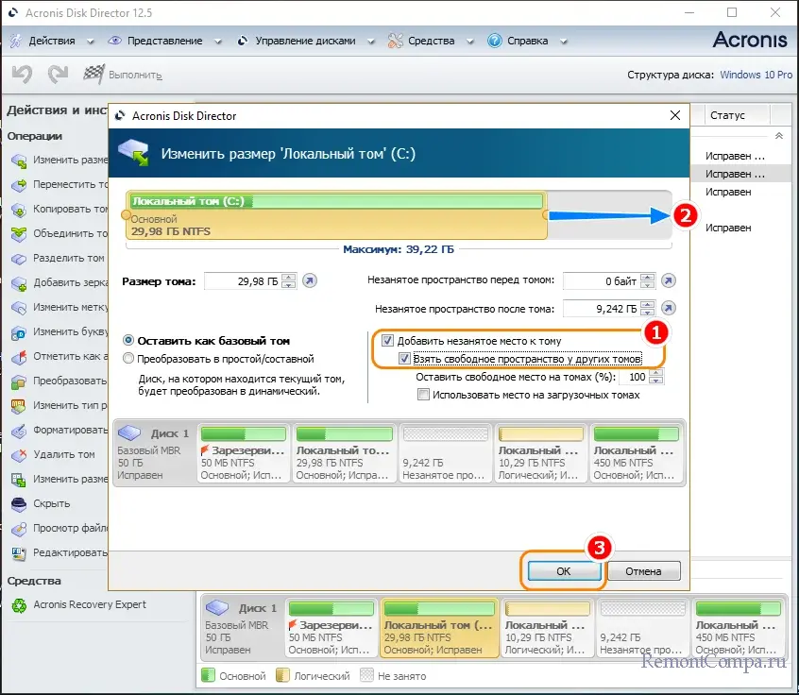Close the resize volume dialog
The image size is (799, 695).
[x=674, y=115]
